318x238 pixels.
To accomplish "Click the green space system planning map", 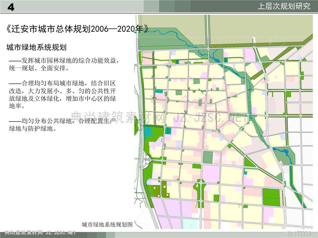I will pyautogui.click(x=224, y=122).
